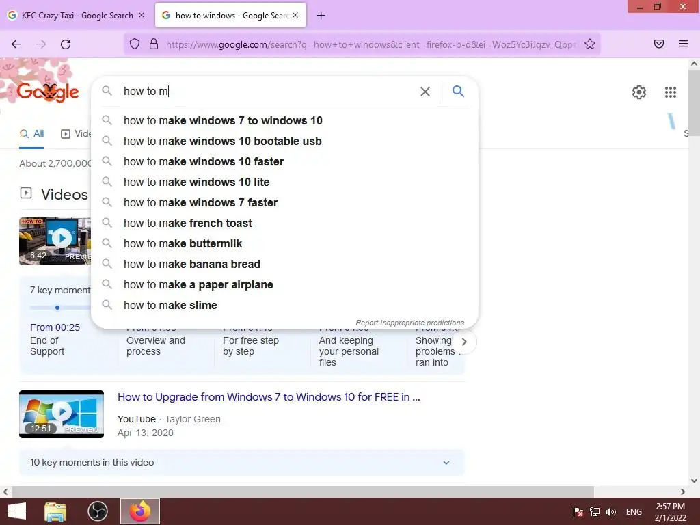Select the All results tab
Screen dimensions: 700x525
click(x=31, y=133)
